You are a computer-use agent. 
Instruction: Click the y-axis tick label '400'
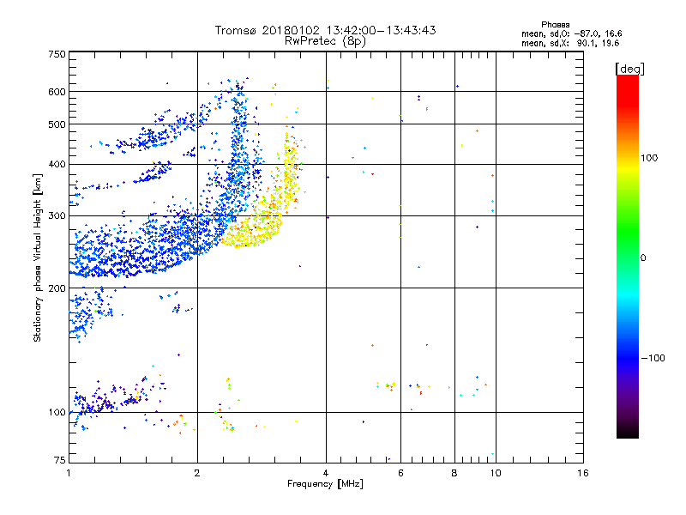(57, 165)
